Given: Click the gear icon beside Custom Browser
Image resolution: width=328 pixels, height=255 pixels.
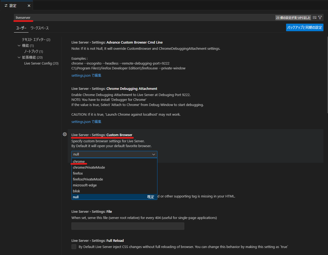Looking at the screenshot, I should click(64, 134).
